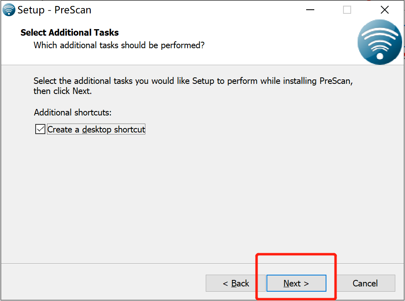Click the small PreScan icon in title bar
Image resolution: width=405 pixels, height=301 pixels.
pyautogui.click(x=9, y=10)
